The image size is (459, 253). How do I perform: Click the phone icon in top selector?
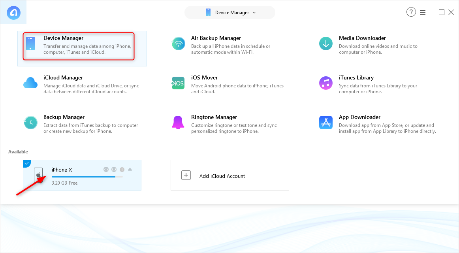[208, 12]
